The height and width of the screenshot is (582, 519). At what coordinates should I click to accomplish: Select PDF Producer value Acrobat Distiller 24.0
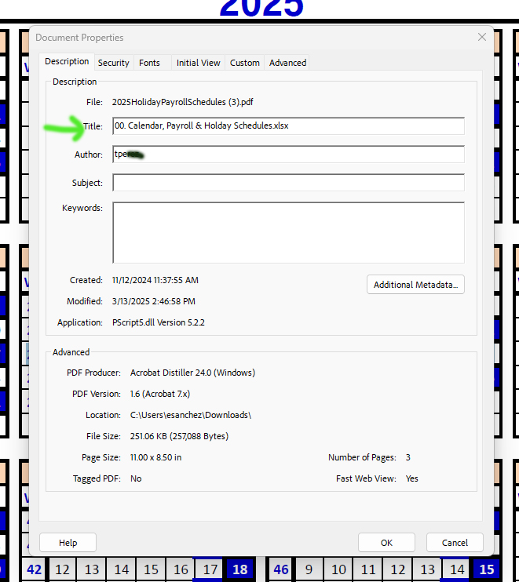point(192,373)
